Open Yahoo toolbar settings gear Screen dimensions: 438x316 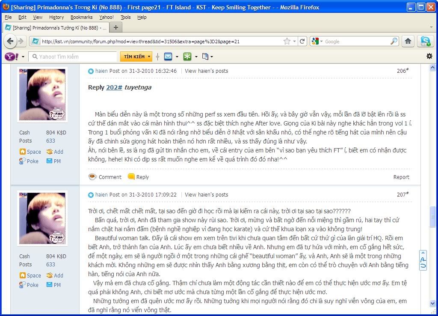tap(429, 56)
